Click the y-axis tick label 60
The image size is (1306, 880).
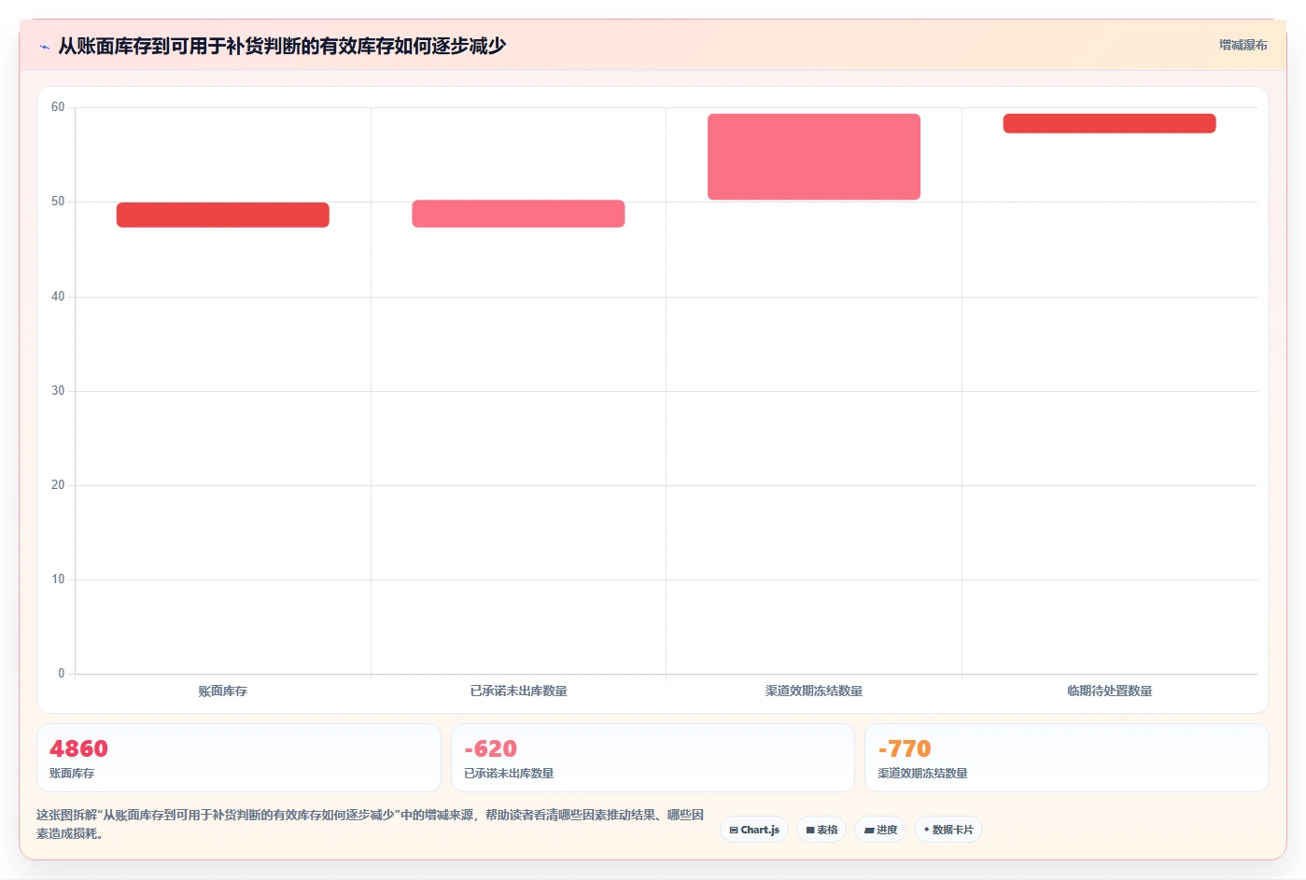tap(58, 107)
